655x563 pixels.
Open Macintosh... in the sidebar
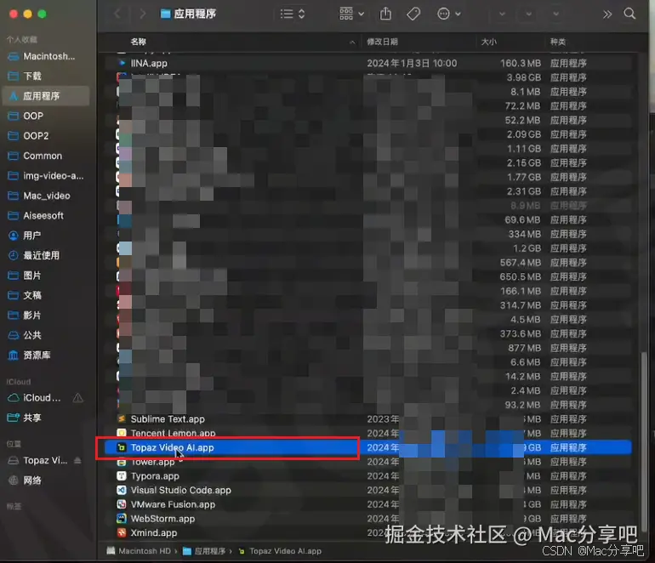click(x=46, y=56)
